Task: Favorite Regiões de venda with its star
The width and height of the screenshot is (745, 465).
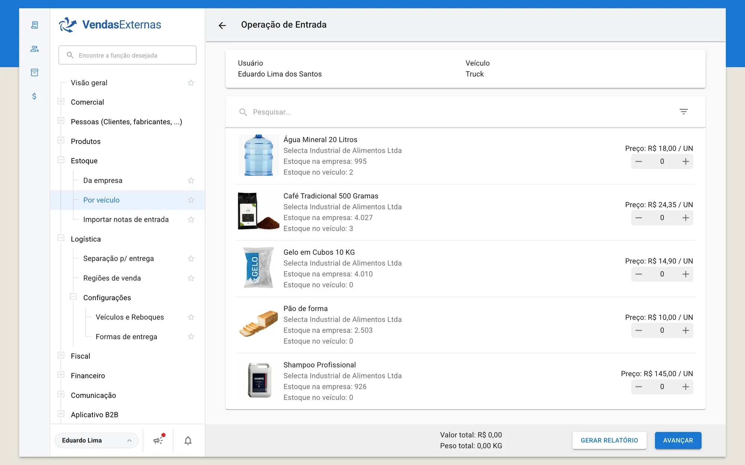Action: tap(191, 278)
